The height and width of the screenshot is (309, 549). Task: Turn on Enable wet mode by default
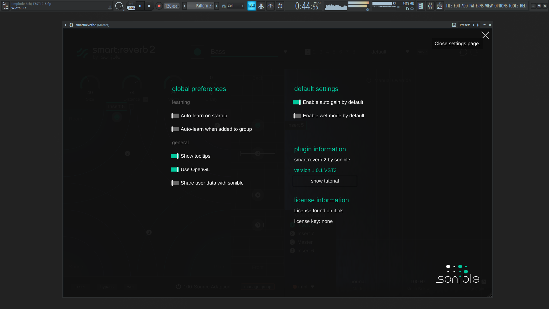pos(297,116)
